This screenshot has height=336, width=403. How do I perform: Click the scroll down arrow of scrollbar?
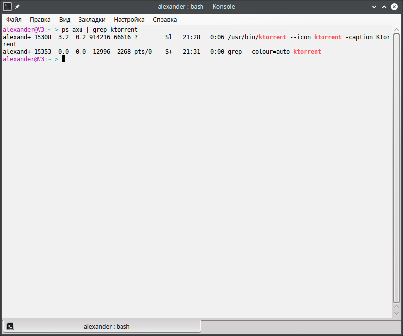(396, 313)
